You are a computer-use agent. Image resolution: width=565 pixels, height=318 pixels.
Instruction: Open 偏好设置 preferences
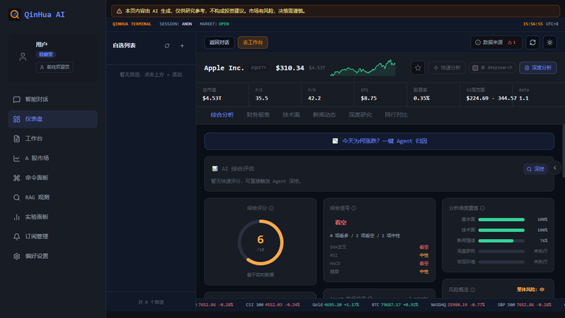point(52,256)
